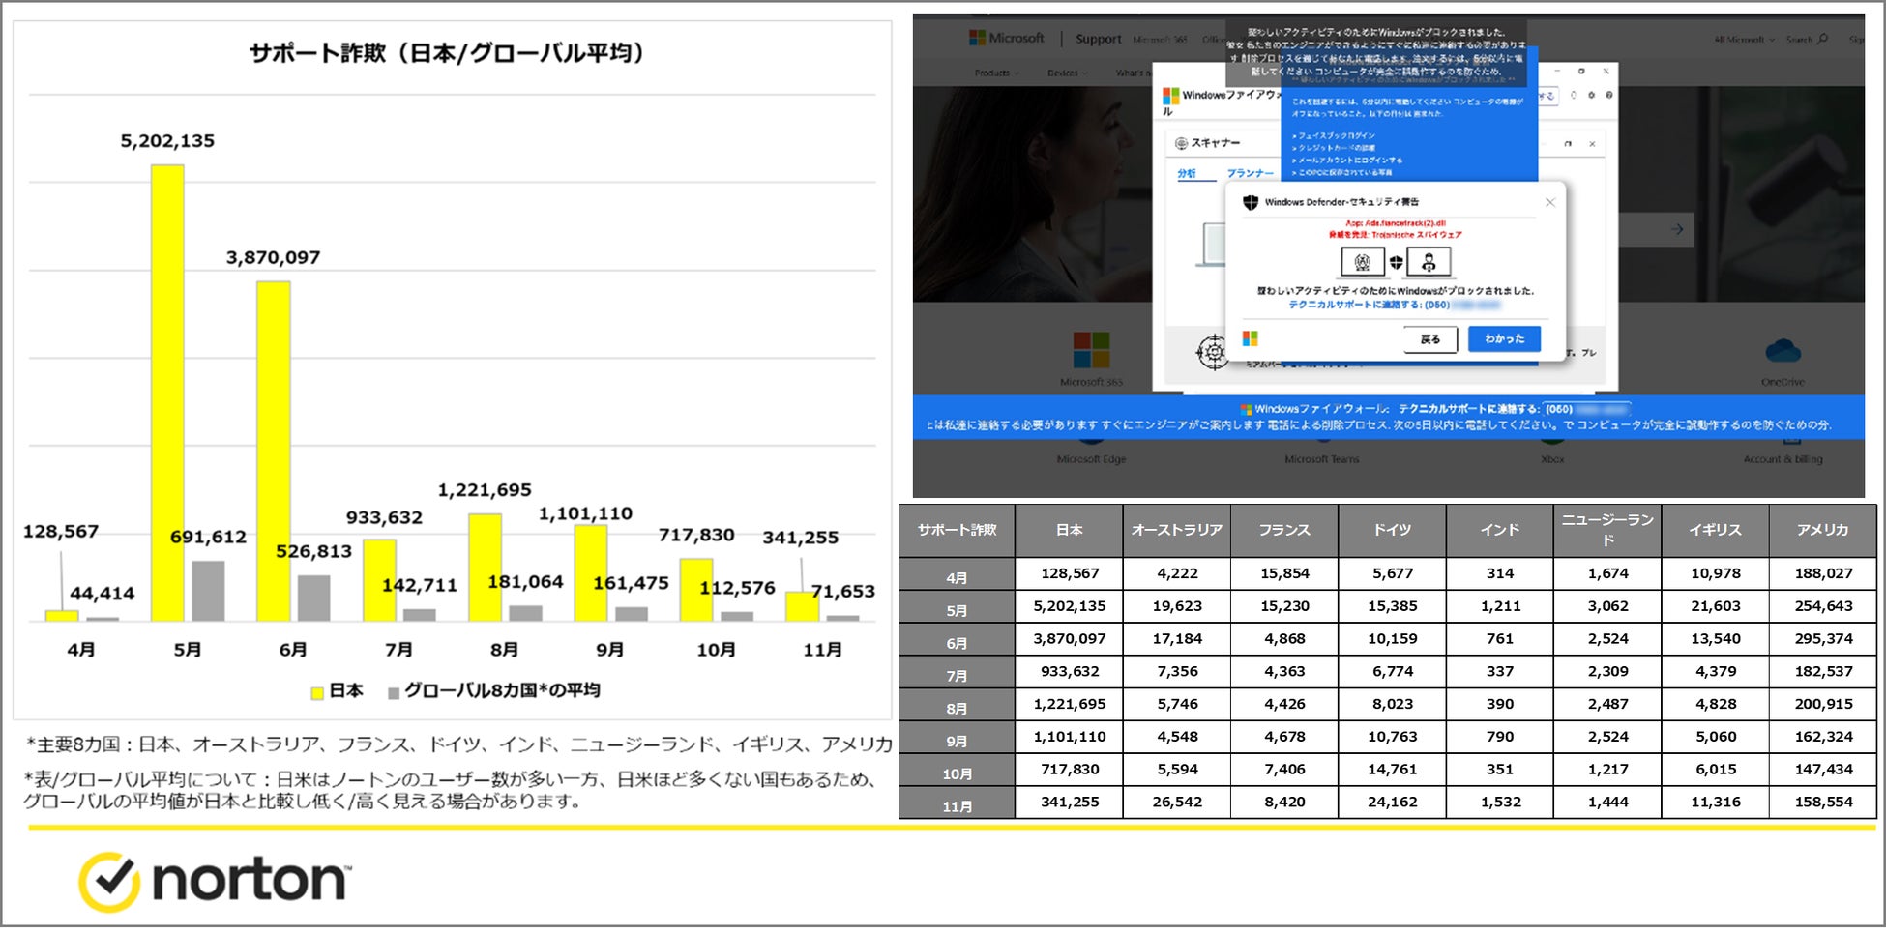Click the yellow 日本 legend swatch
Screen dimensions: 1886x934
(x=316, y=692)
